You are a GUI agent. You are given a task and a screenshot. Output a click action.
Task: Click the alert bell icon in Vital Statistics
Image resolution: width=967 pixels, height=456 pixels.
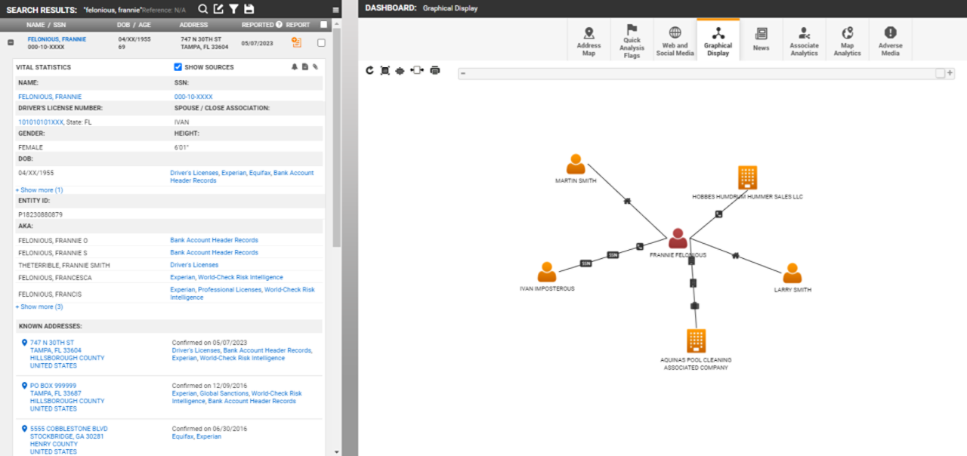(x=295, y=67)
